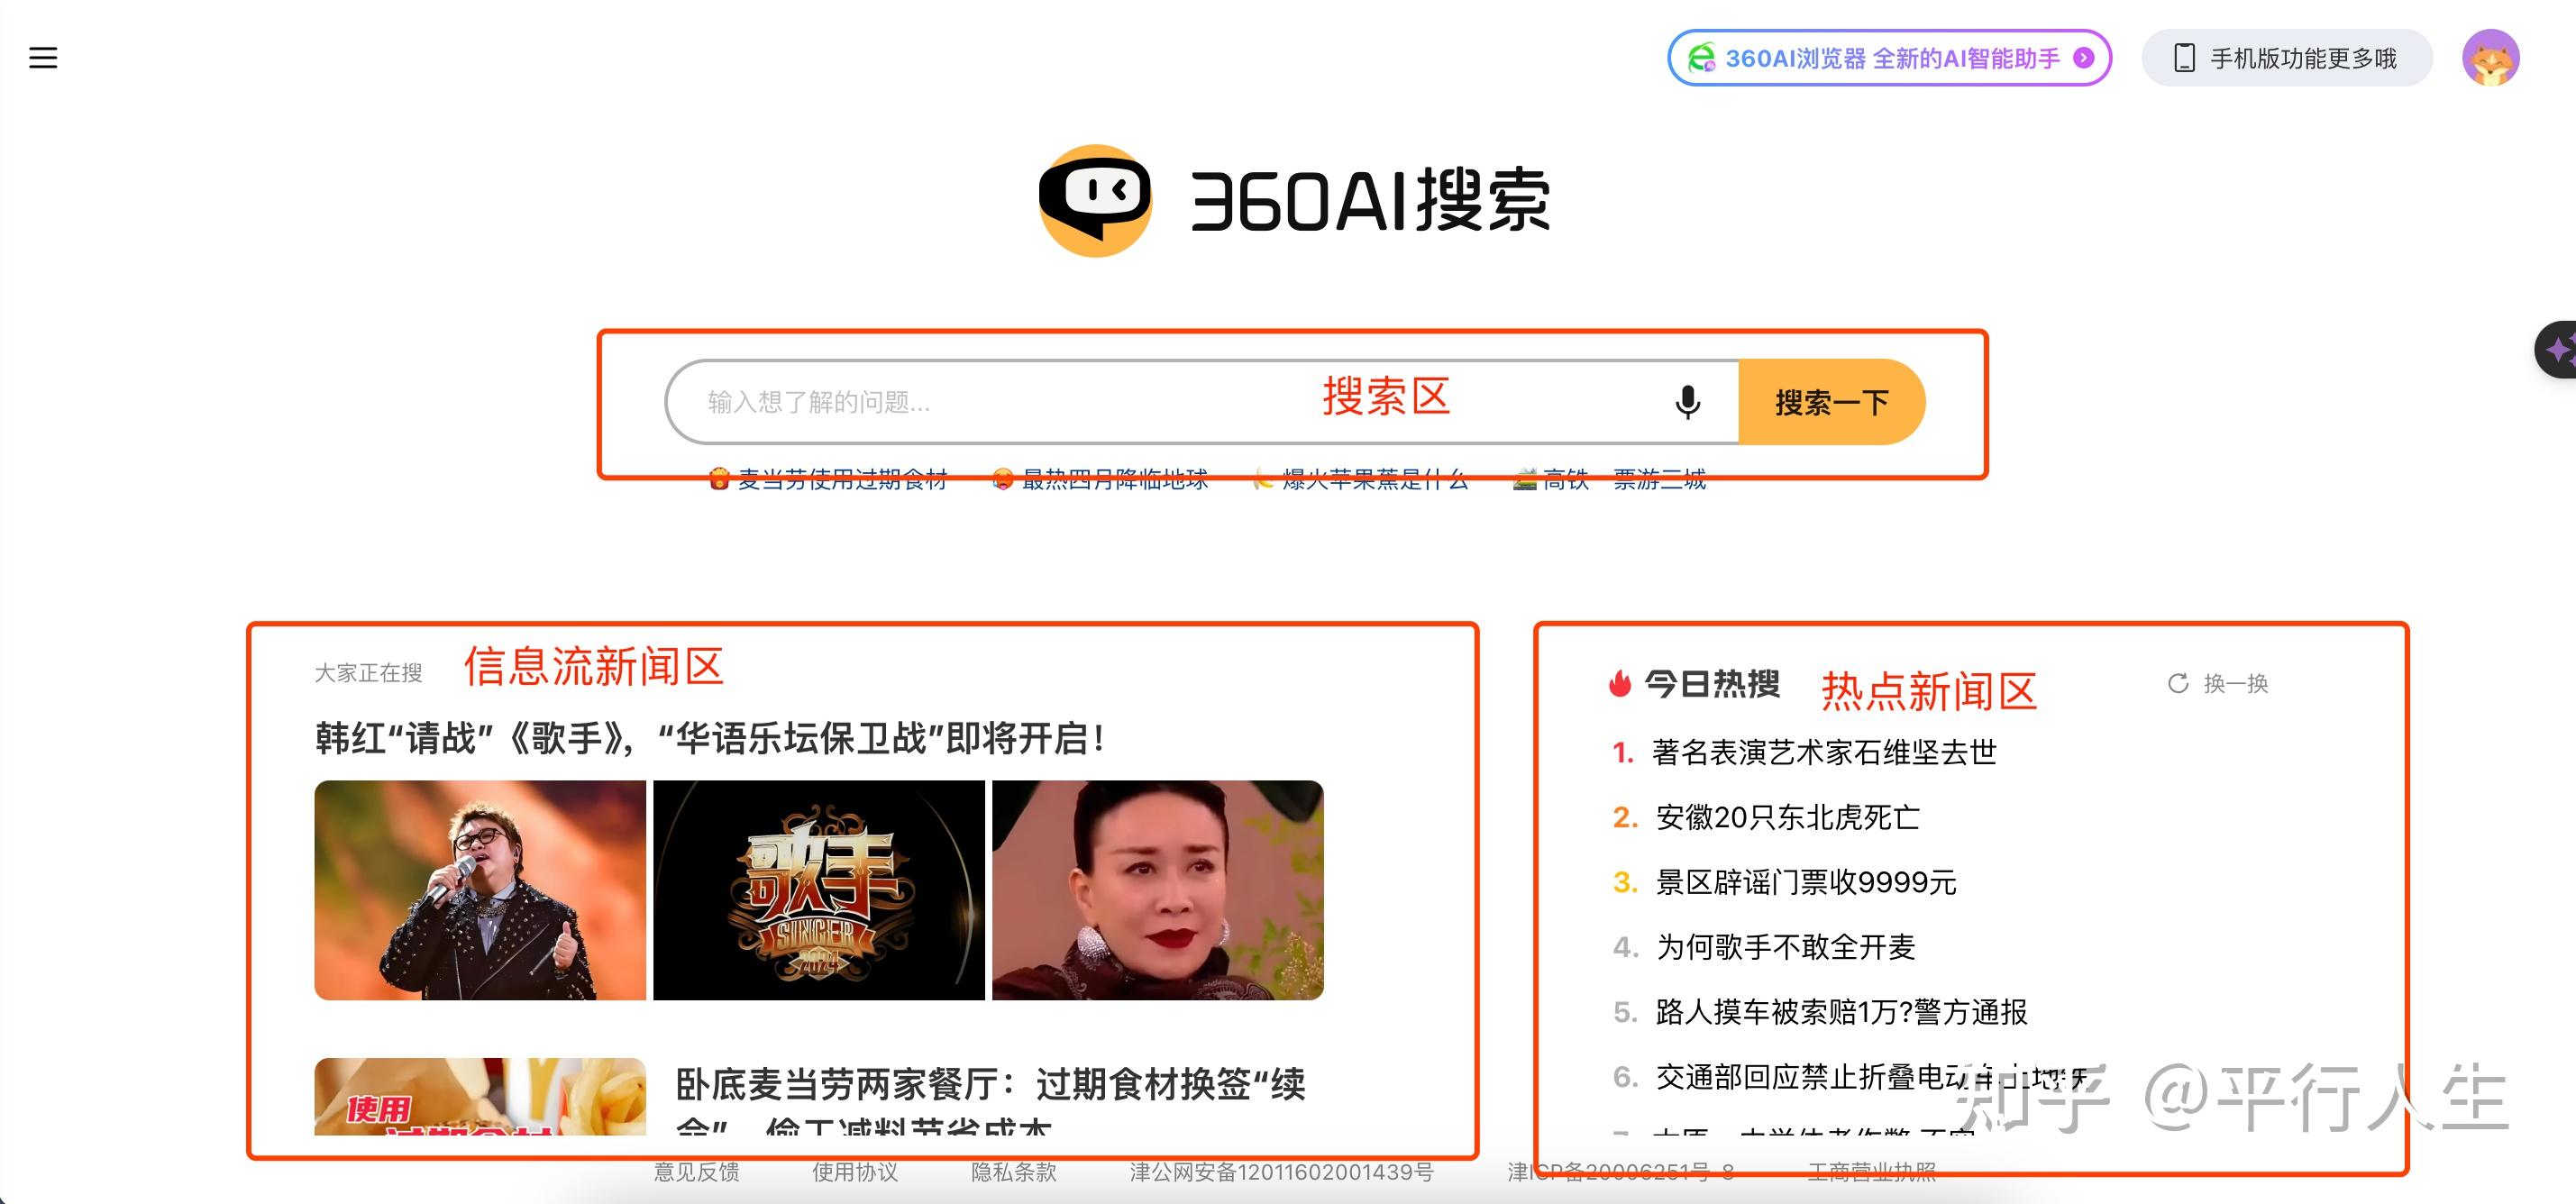Click the 意见反馈 footer link
The height and width of the screenshot is (1204, 2576).
click(697, 1172)
